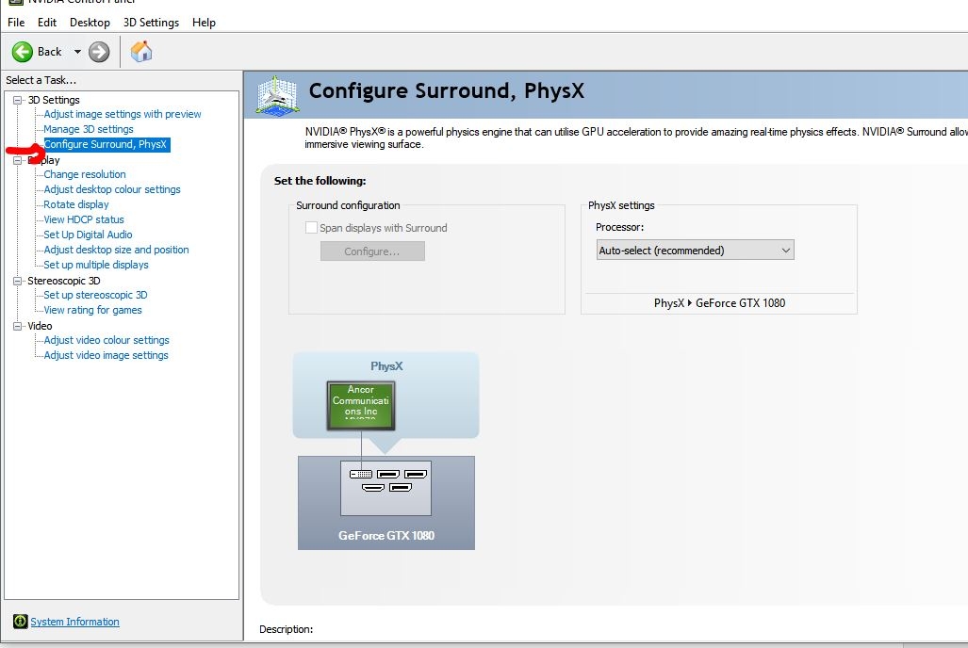The height and width of the screenshot is (648, 968).
Task: Open System Information link
Action: pyautogui.click(x=74, y=622)
